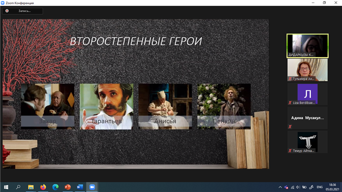342x192 pixels.
Task: Launch Firefox from the taskbar
Action: tap(43, 187)
